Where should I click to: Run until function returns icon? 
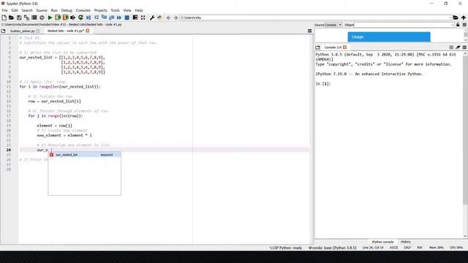click(112, 18)
